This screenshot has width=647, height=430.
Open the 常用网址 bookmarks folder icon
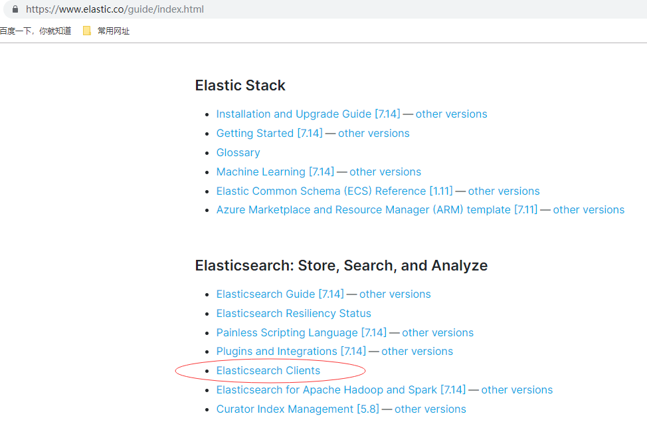(86, 31)
